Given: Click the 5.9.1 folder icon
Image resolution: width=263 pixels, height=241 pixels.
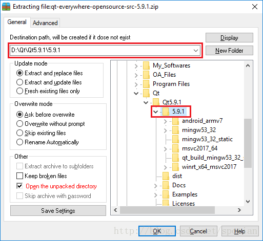Looking at the screenshot, I should point(166,112).
